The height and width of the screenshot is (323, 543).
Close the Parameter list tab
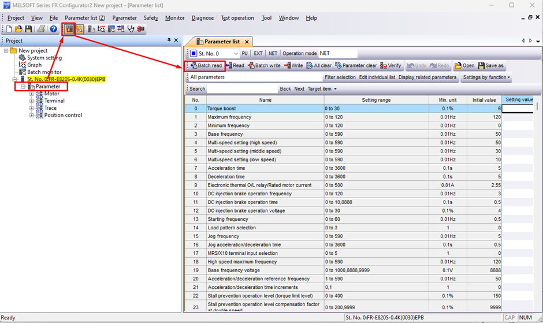pos(247,42)
